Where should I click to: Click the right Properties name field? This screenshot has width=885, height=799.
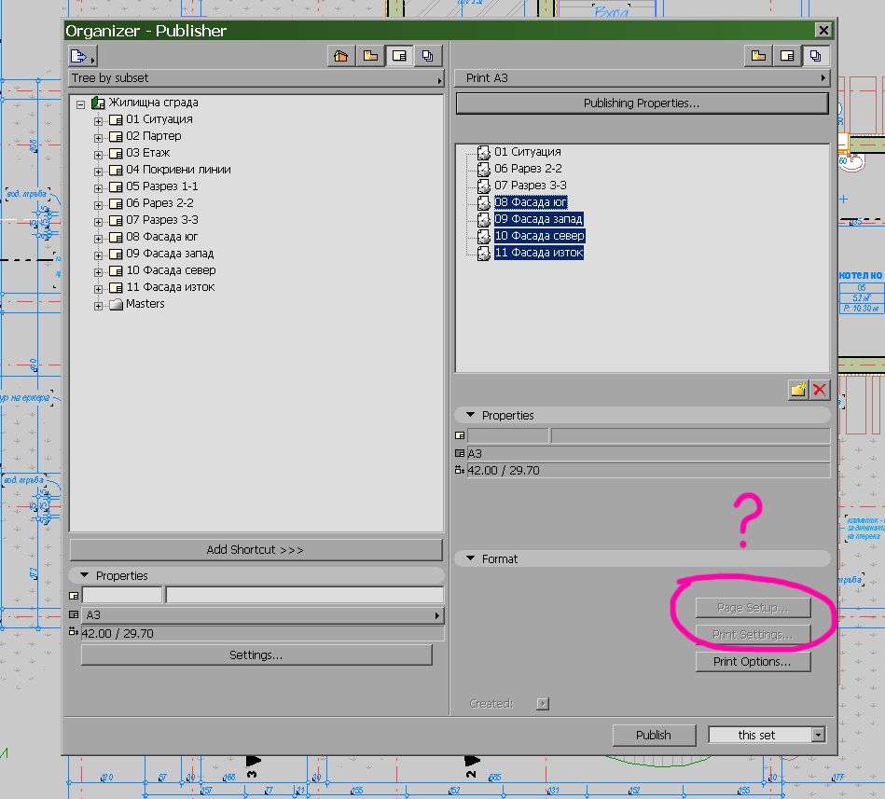[691, 435]
